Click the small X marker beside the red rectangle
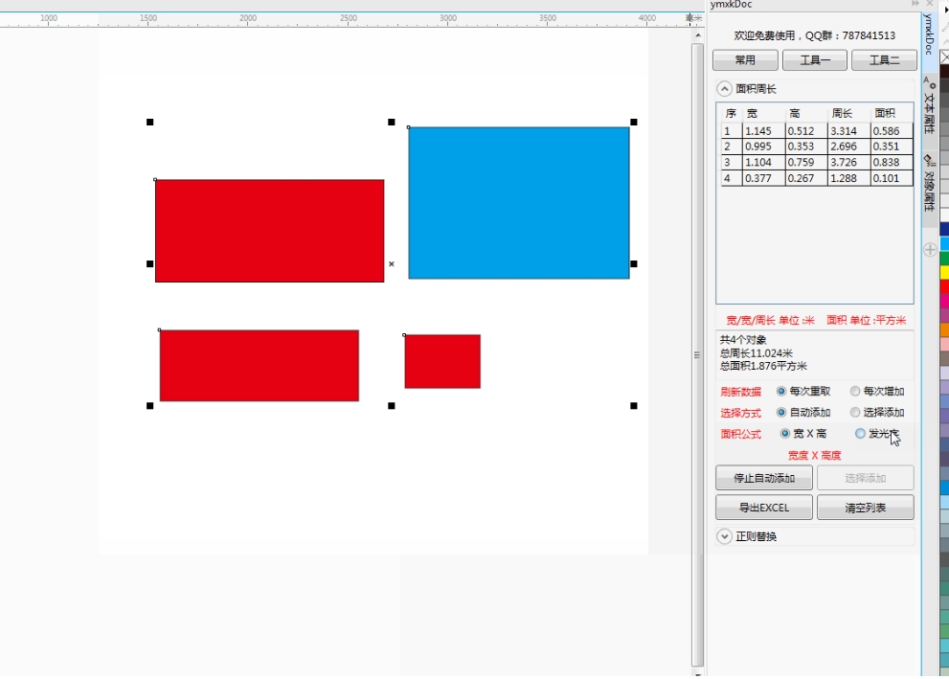The height and width of the screenshot is (679, 949). point(391,264)
